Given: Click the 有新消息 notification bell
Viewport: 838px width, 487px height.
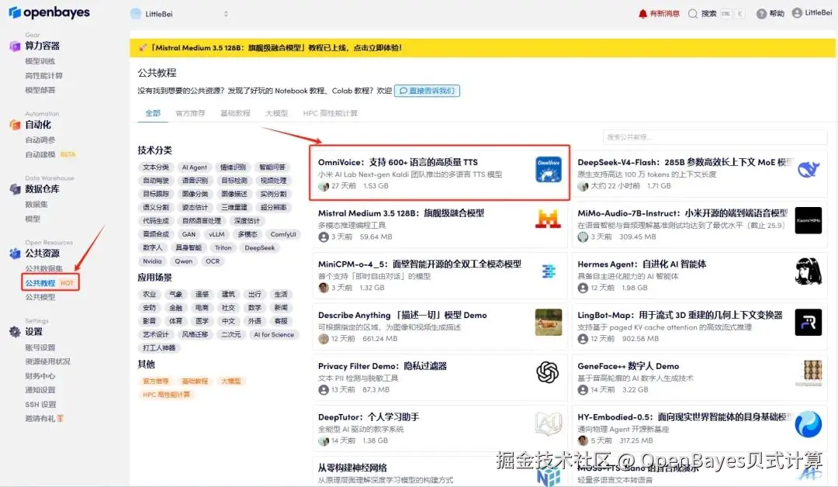Looking at the screenshot, I should pyautogui.click(x=643, y=14).
